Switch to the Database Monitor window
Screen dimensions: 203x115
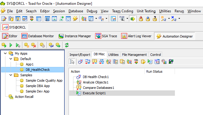tap(37, 36)
